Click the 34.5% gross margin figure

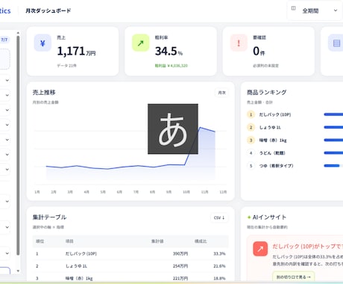(x=169, y=52)
